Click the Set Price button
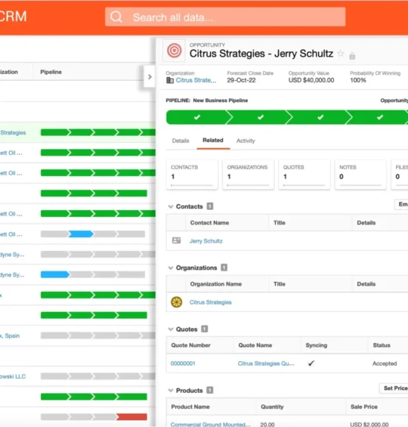Image resolution: width=408 pixels, height=427 pixels. (x=394, y=388)
